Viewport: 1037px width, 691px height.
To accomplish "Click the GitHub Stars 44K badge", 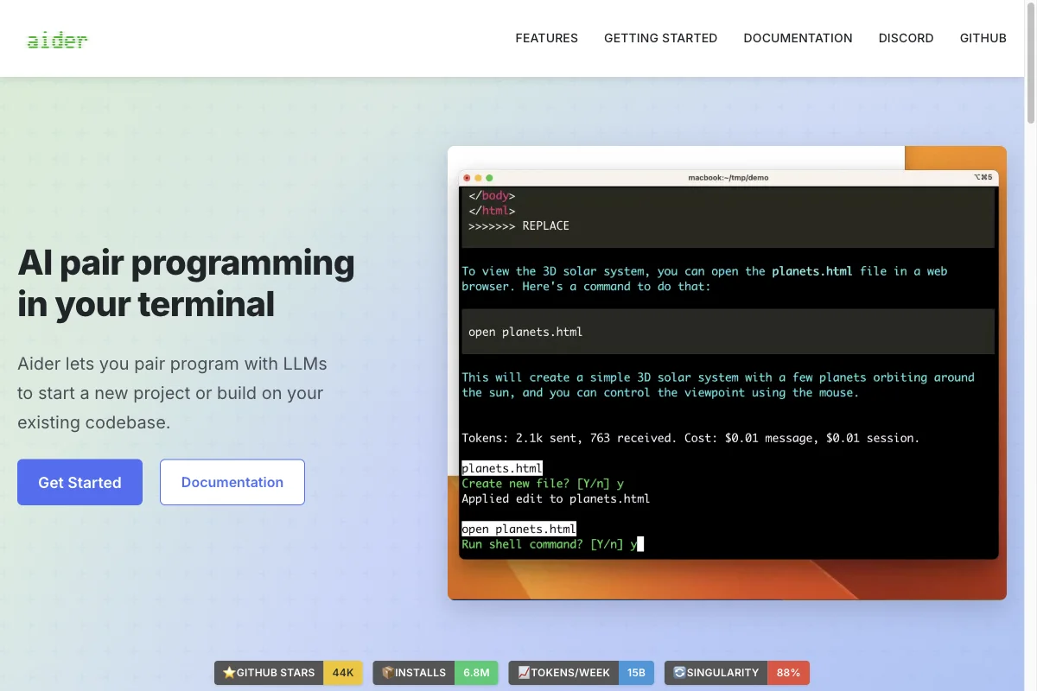I will [x=288, y=673].
